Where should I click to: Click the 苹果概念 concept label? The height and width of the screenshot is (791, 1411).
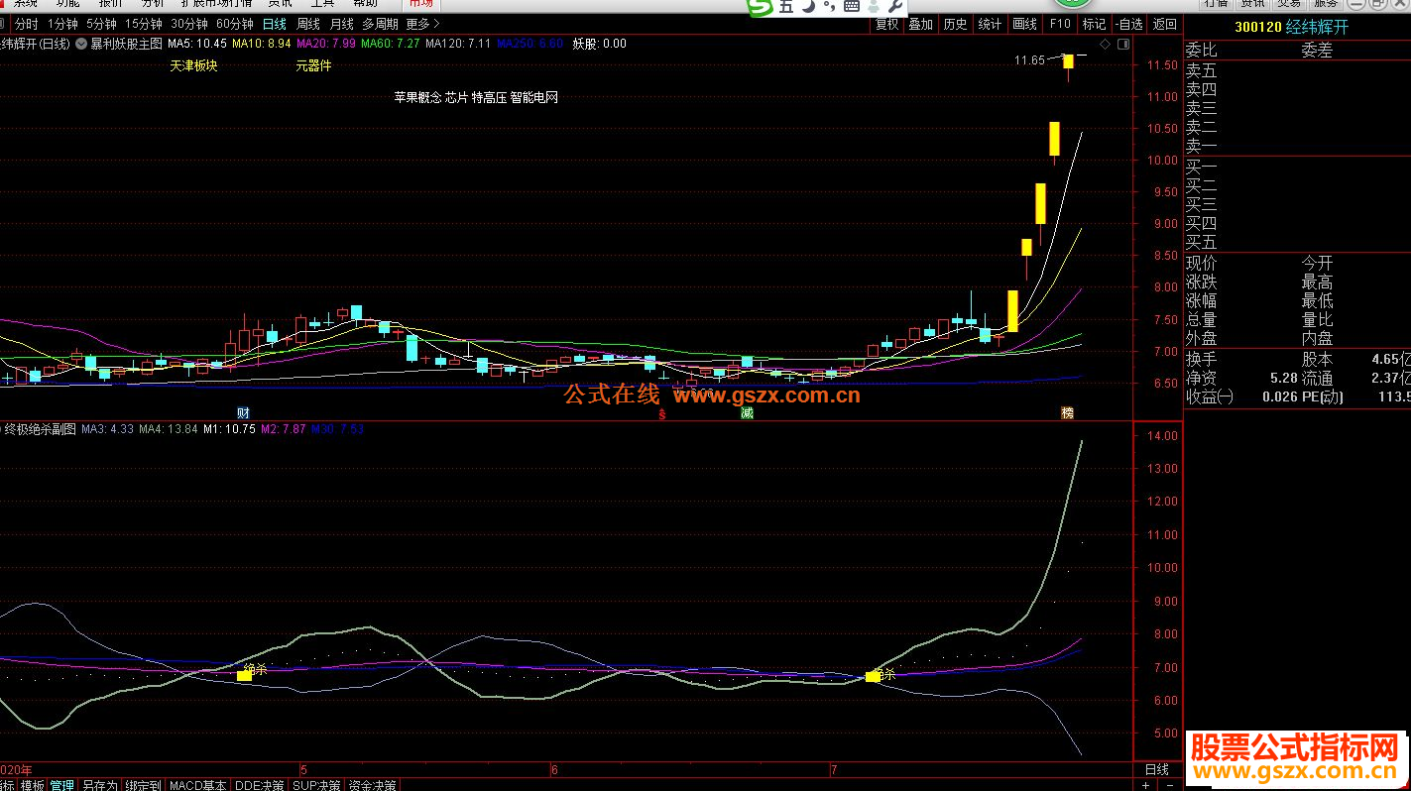417,98
